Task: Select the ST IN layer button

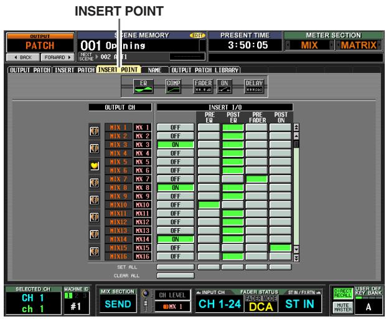Action: pyautogui.click(x=299, y=304)
